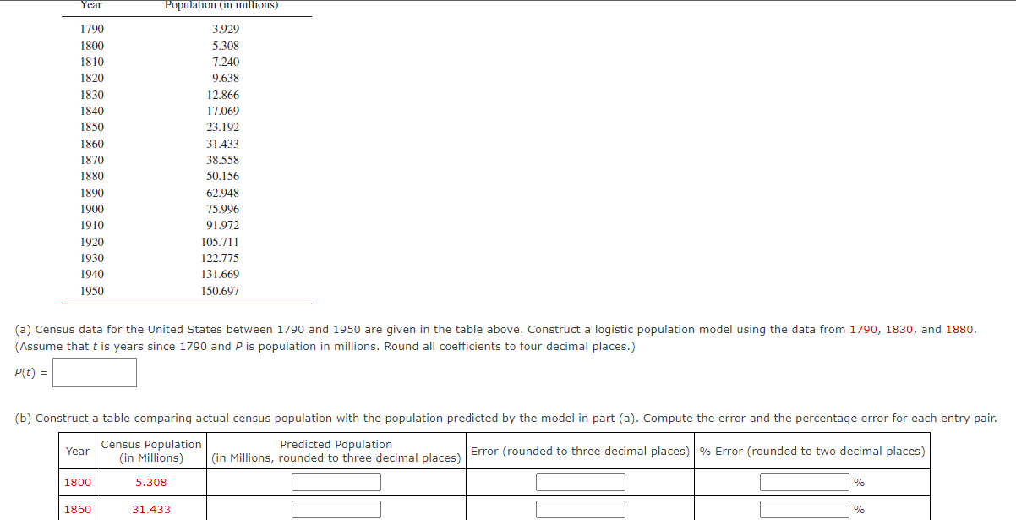Click the Error (rounded to three decimal places) header

click(580, 451)
